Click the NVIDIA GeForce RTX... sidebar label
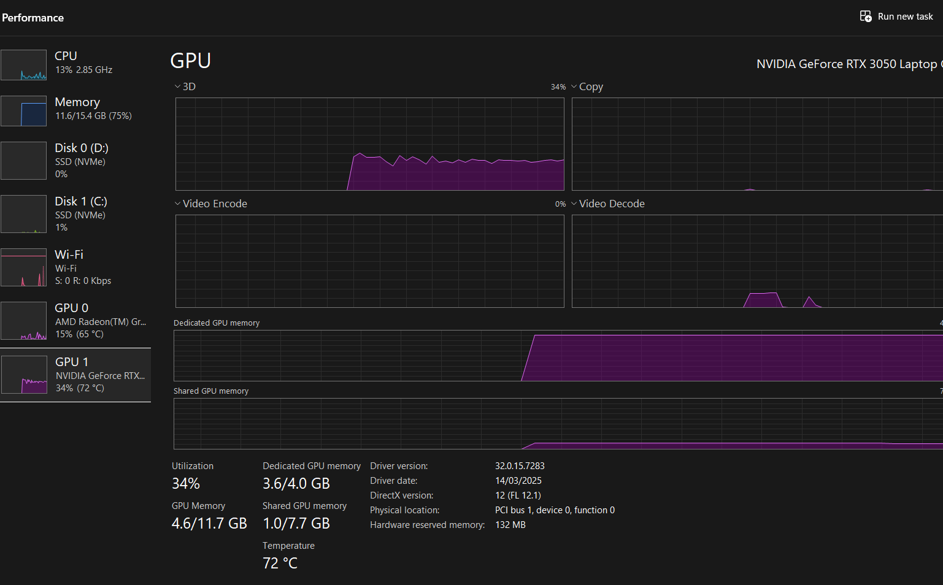 pyautogui.click(x=101, y=376)
